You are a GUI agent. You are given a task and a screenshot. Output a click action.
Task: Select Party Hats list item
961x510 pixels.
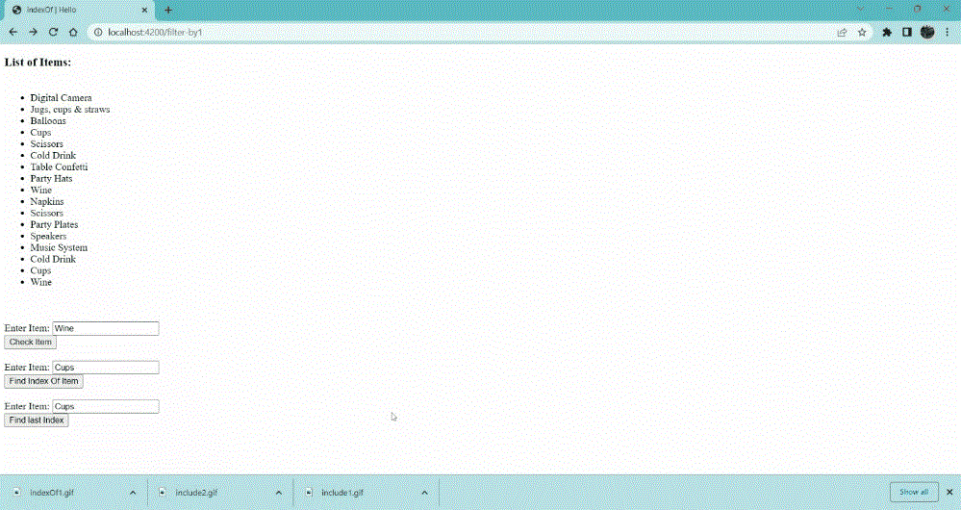click(51, 178)
